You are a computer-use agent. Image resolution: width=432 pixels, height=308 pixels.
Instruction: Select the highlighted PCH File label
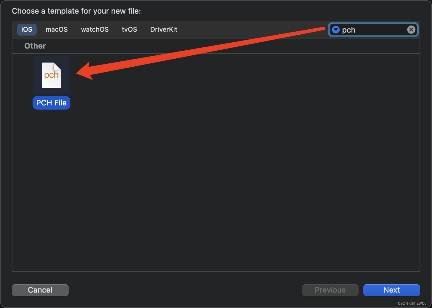click(x=51, y=103)
